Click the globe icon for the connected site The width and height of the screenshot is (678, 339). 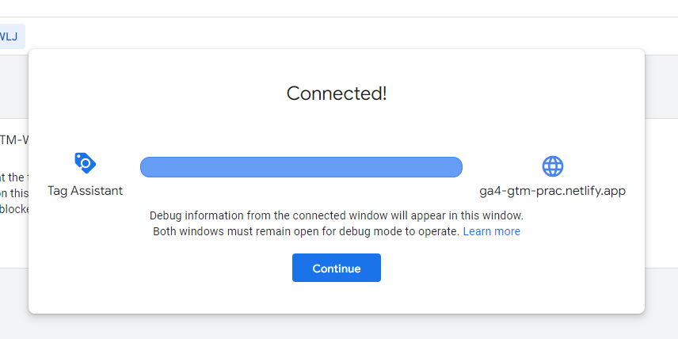coord(553,166)
